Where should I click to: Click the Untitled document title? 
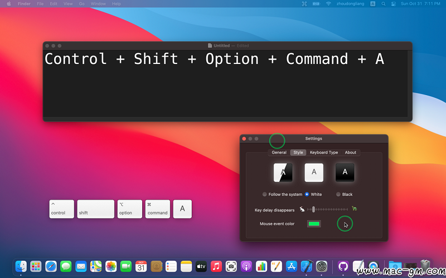(221, 46)
